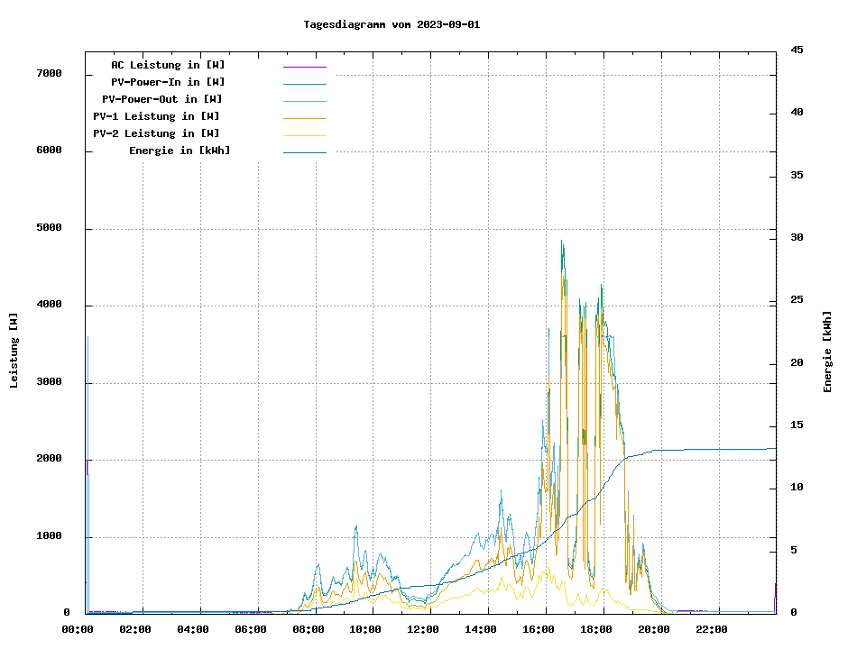Pick the PV-1 Leistung legend label
The width and height of the screenshot is (866, 649).
[x=156, y=116]
